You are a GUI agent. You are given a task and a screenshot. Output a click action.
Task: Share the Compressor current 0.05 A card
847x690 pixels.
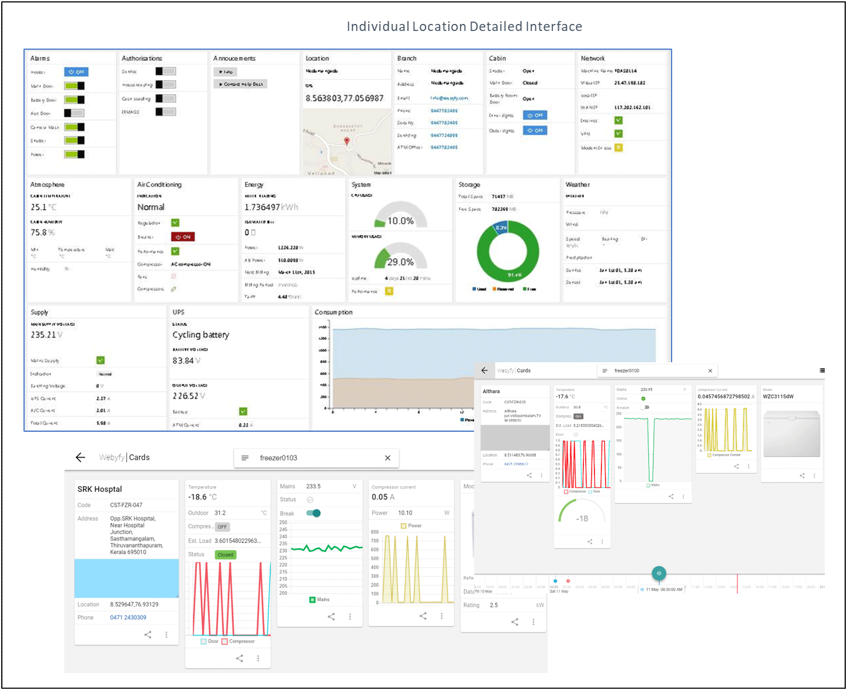tap(423, 616)
